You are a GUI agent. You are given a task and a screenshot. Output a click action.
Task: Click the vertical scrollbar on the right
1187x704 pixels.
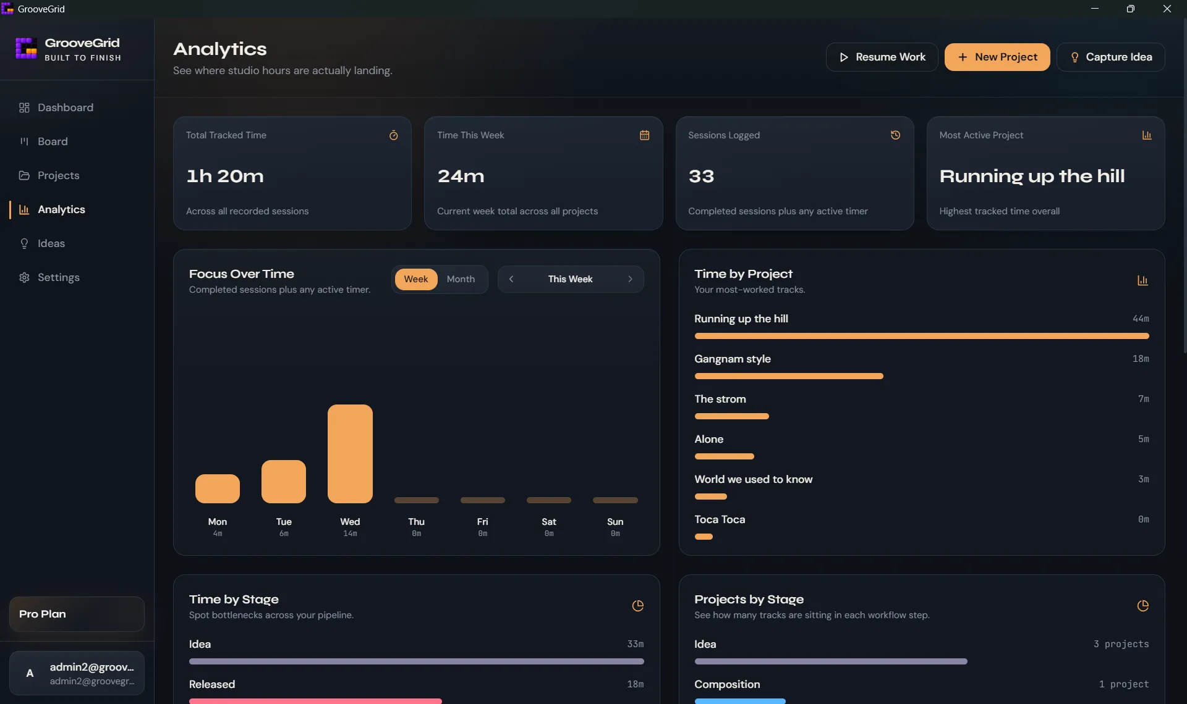1185,185
